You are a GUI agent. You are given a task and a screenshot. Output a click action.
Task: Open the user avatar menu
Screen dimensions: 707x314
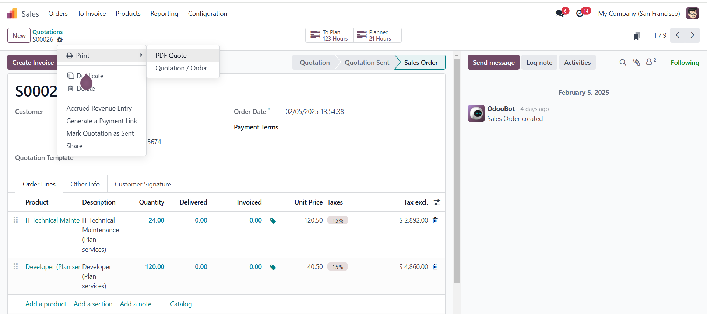[692, 14]
